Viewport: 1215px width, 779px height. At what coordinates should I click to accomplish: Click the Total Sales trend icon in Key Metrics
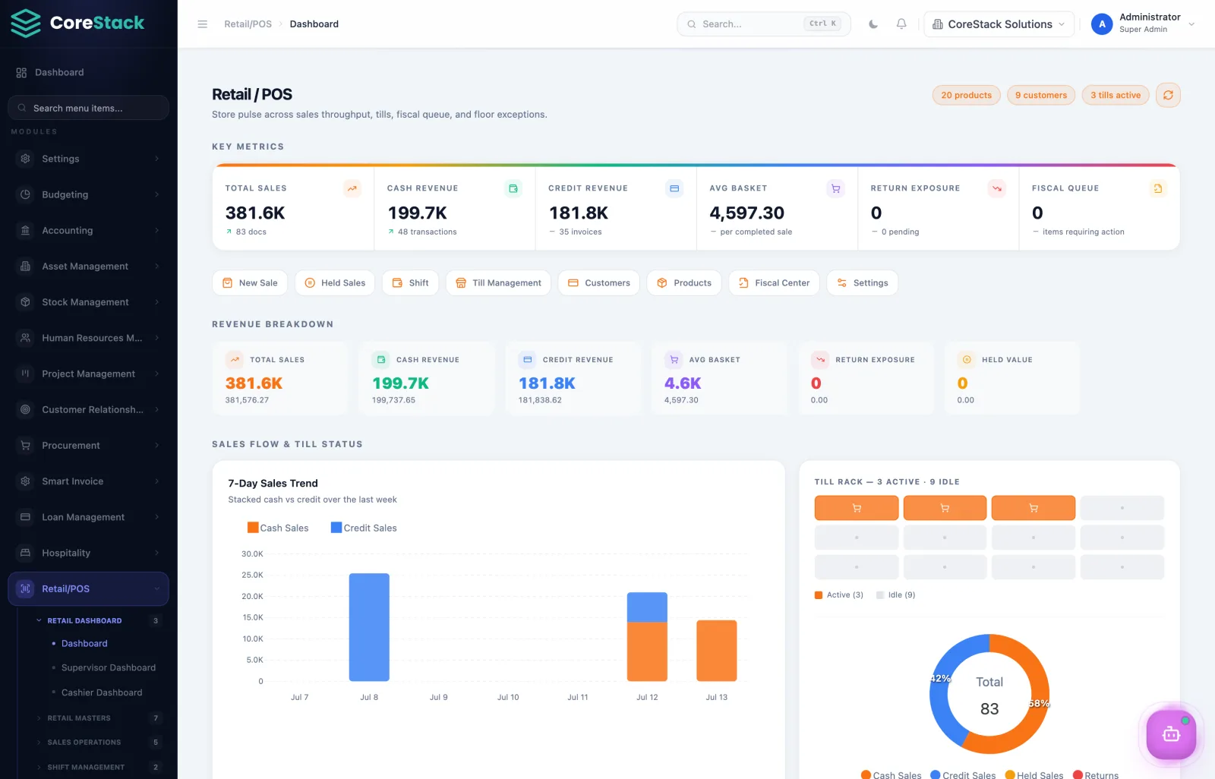(x=352, y=188)
